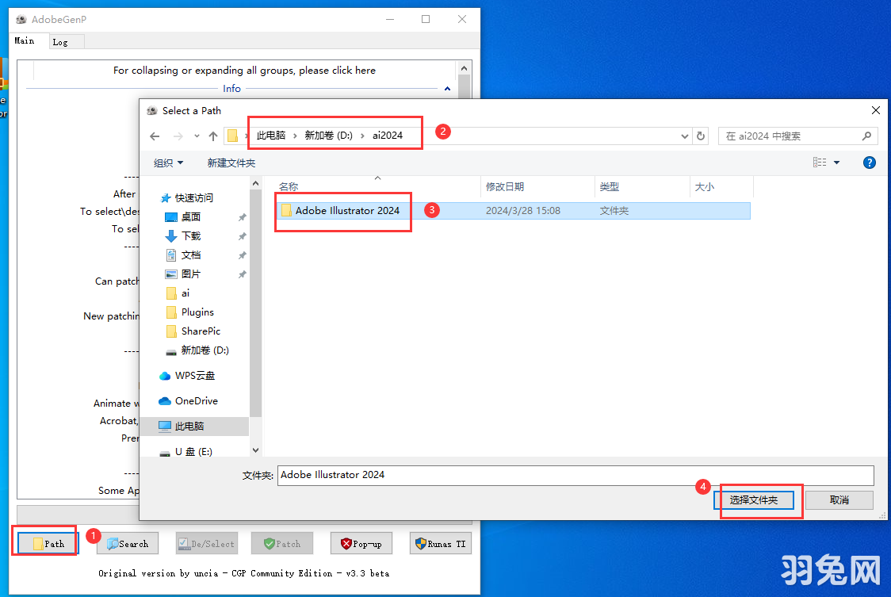Click the Pop-up button in AdobeGenP

361,544
